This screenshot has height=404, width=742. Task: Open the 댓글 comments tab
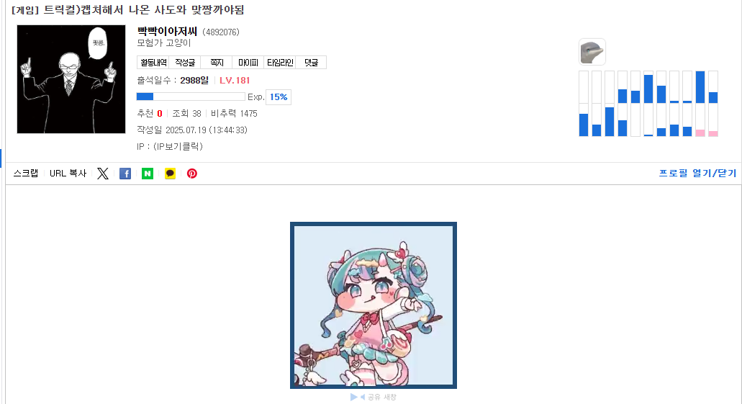pyautogui.click(x=311, y=63)
